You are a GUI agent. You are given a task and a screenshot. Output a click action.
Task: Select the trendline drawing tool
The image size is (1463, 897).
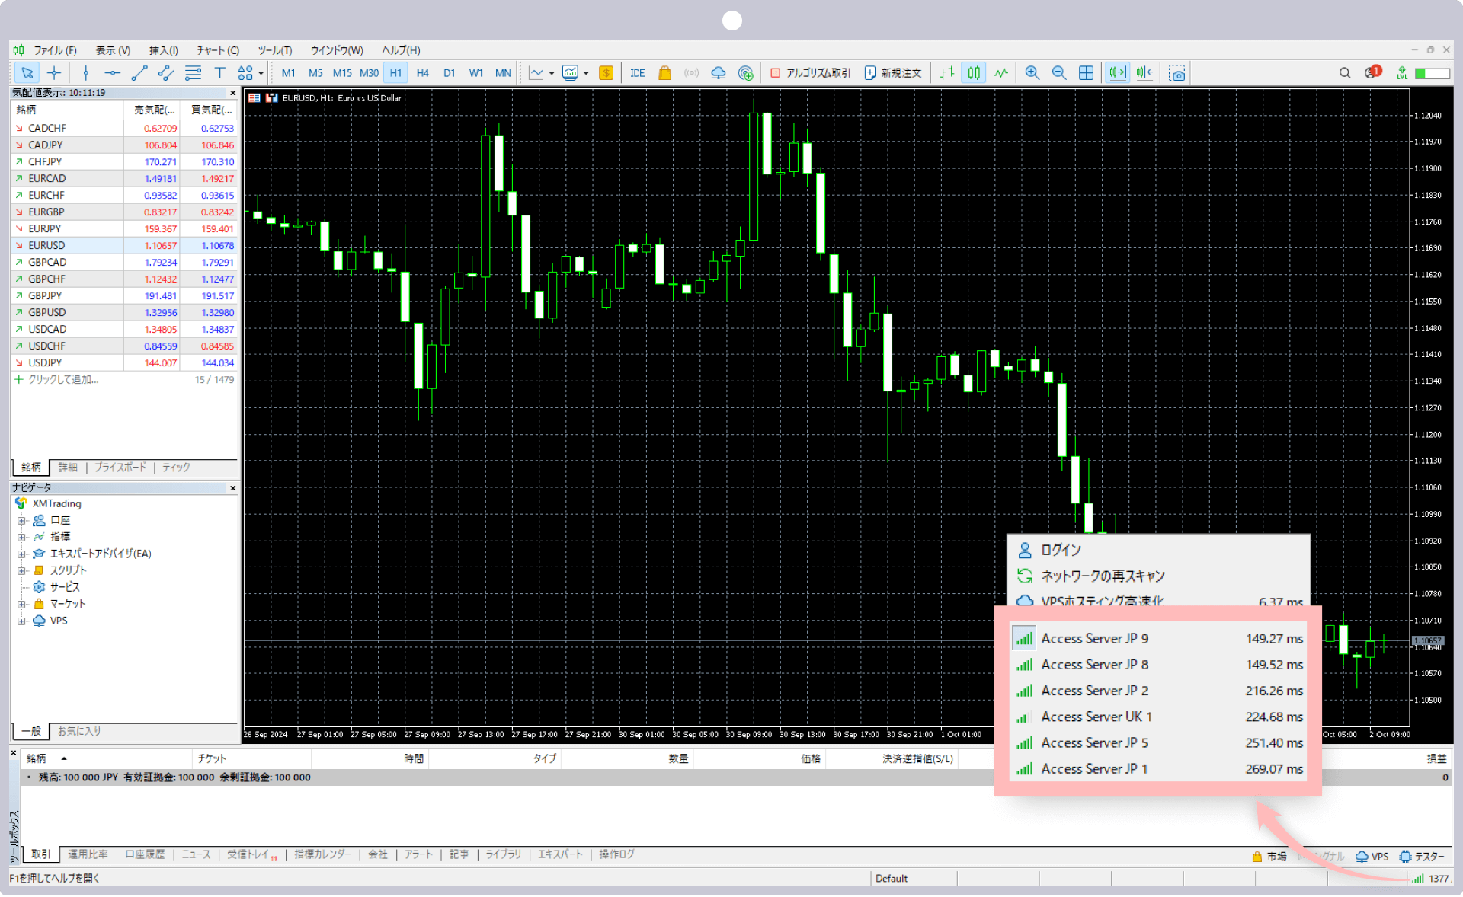(x=139, y=73)
